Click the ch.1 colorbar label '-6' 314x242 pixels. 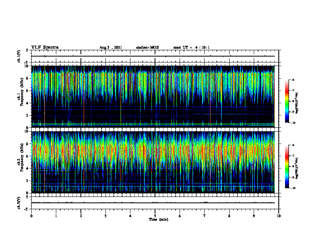point(293,79)
